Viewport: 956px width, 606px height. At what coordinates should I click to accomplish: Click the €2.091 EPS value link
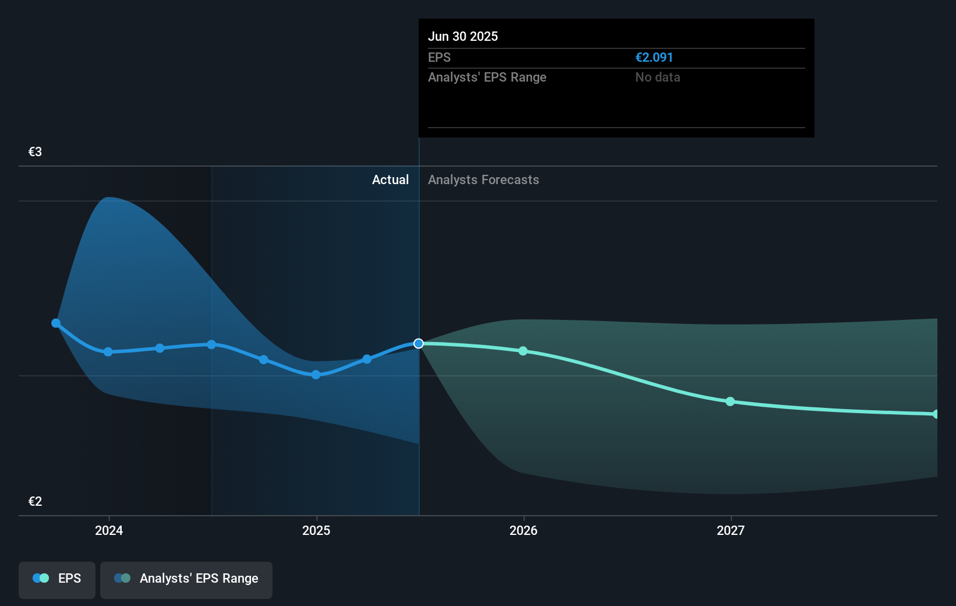tap(654, 57)
